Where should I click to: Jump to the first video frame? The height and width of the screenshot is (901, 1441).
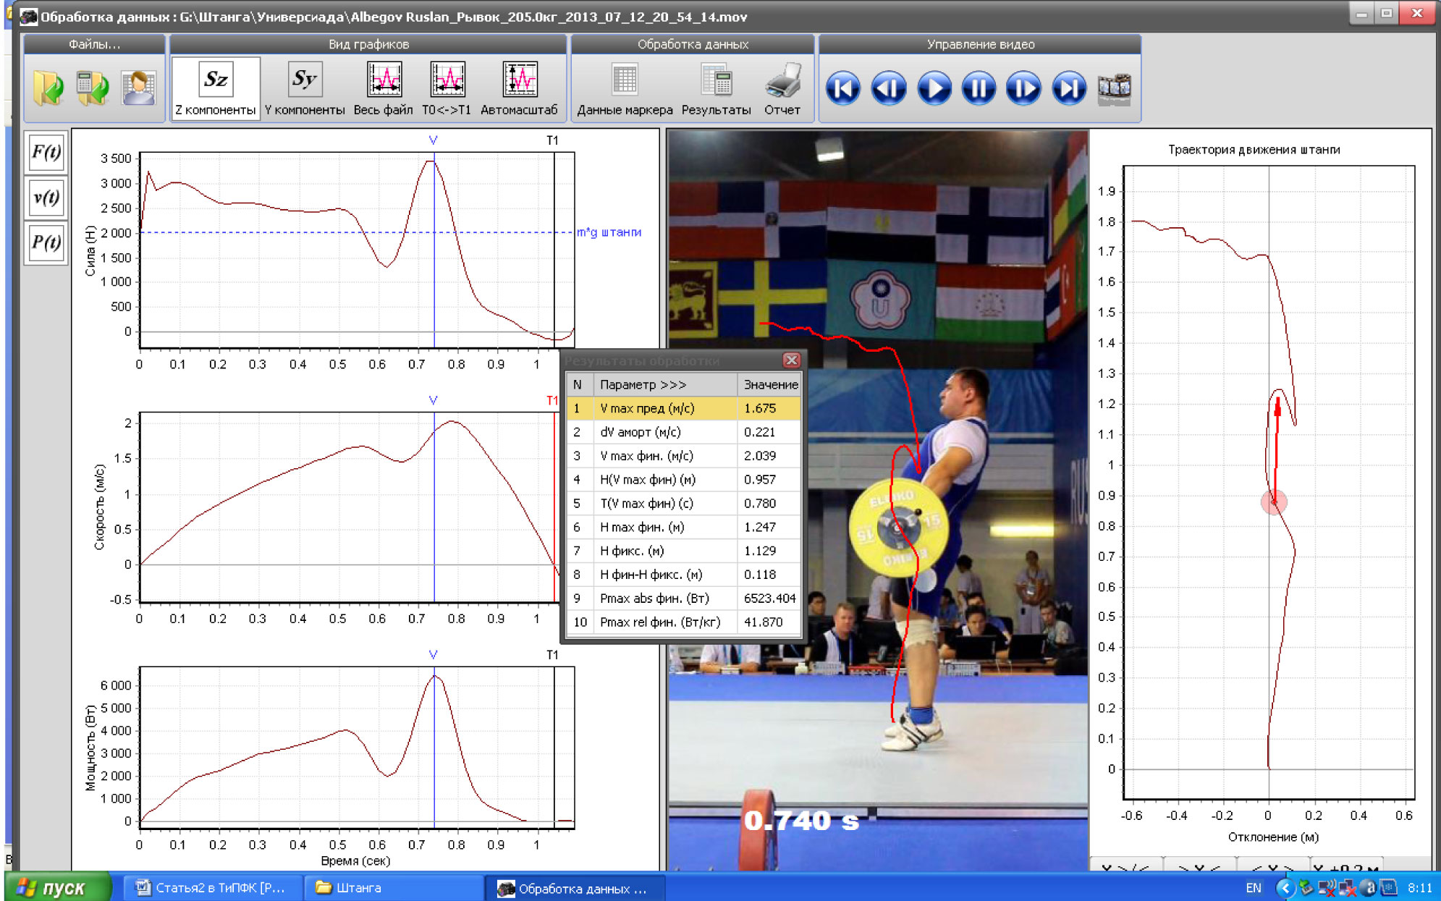click(843, 88)
